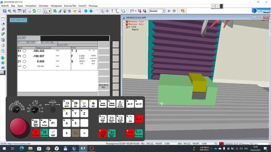Open the Вид menu
Image resolution: width=271 pixels, height=152 pixels.
[13, 5]
